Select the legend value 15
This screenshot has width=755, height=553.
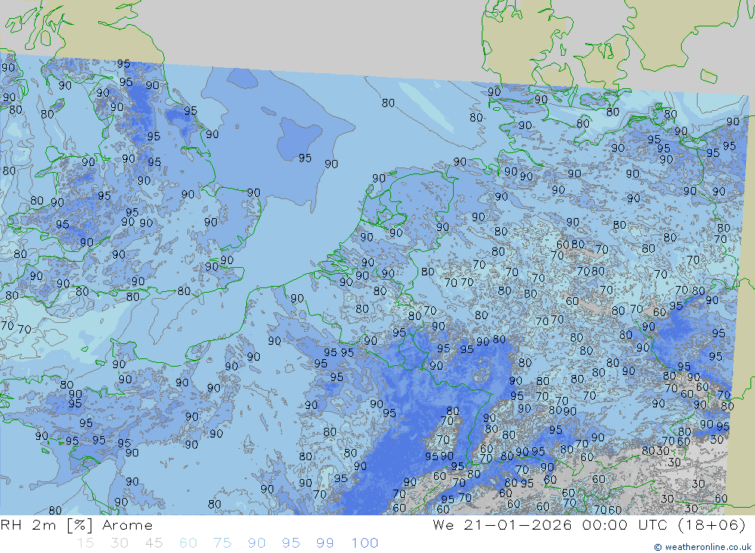85,543
